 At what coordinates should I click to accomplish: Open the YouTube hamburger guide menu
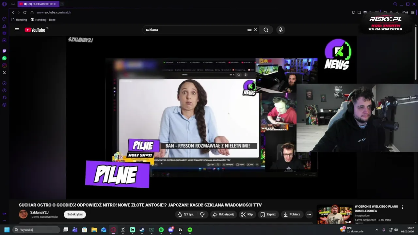point(17,30)
